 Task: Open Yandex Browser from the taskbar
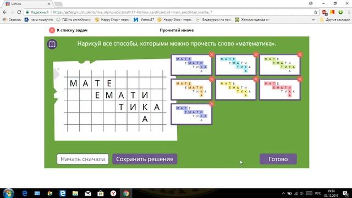pyautogui.click(x=113, y=193)
